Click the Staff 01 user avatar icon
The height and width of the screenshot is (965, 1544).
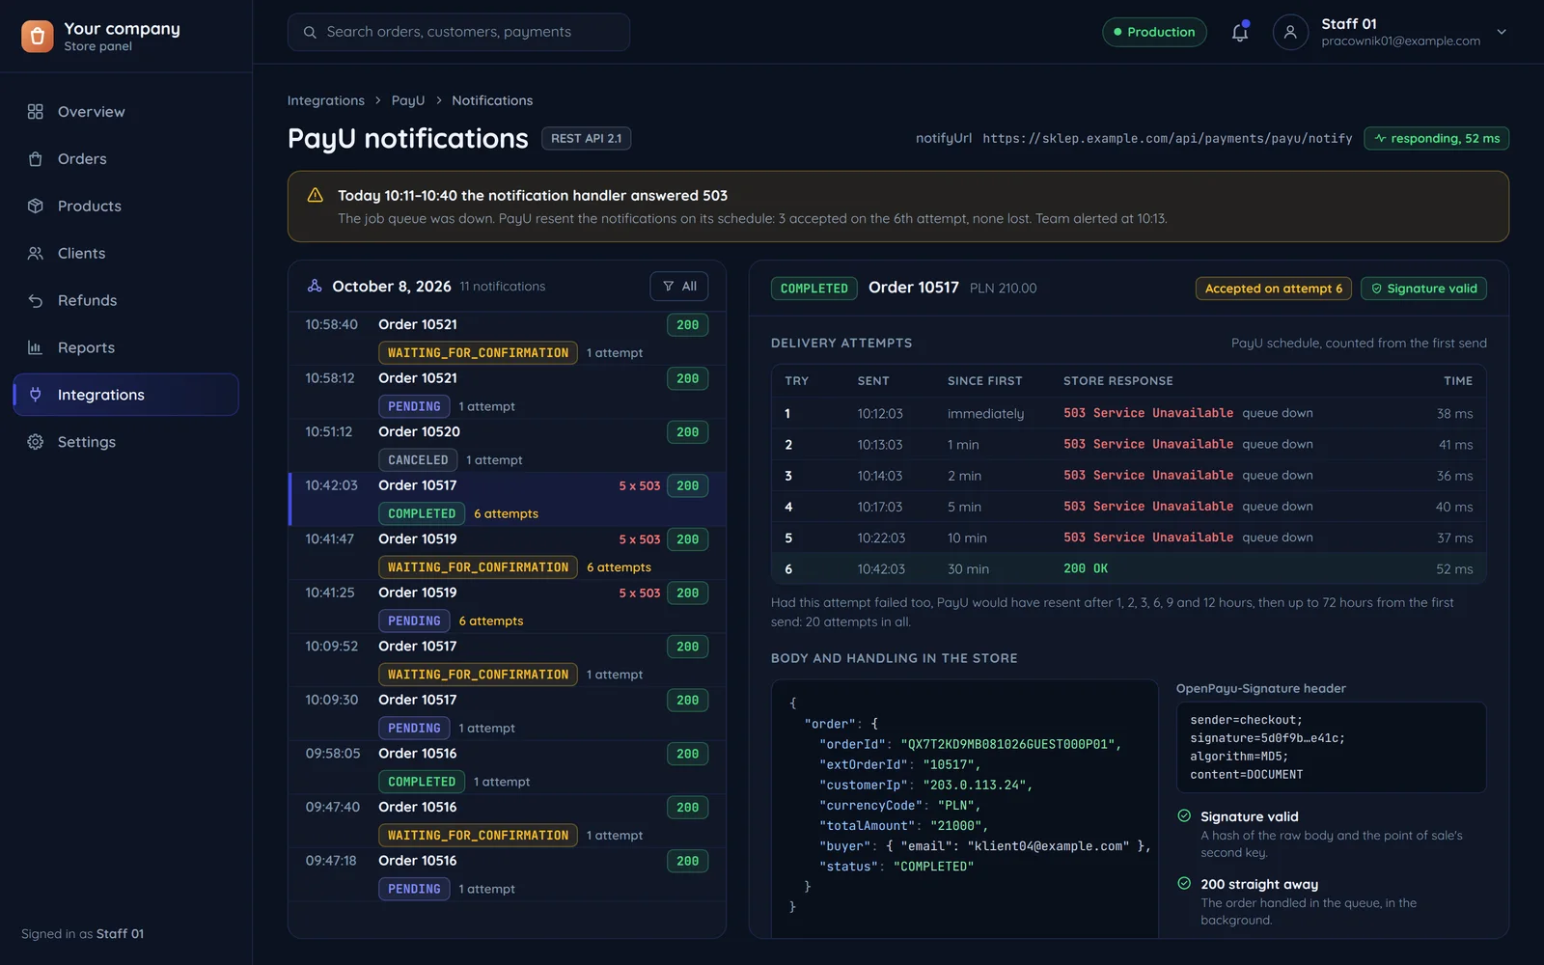point(1290,32)
